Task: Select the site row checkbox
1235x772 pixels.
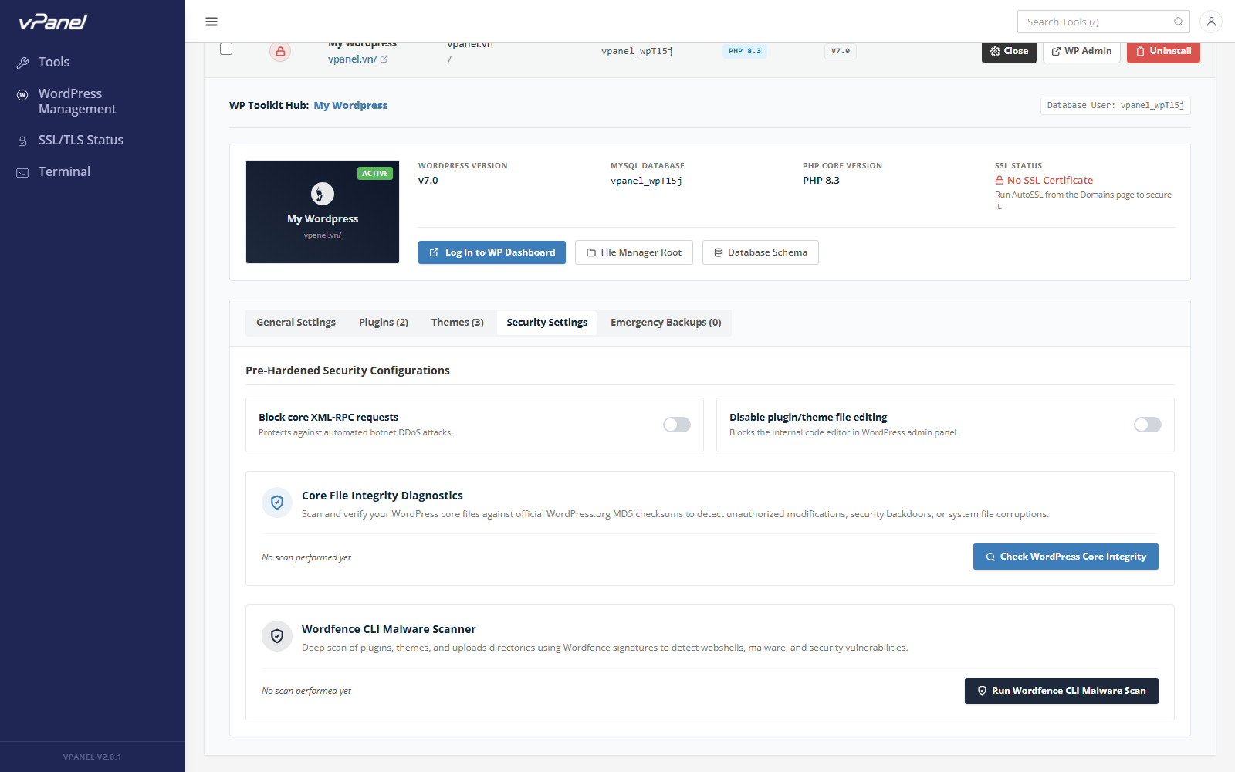Action: (226, 49)
